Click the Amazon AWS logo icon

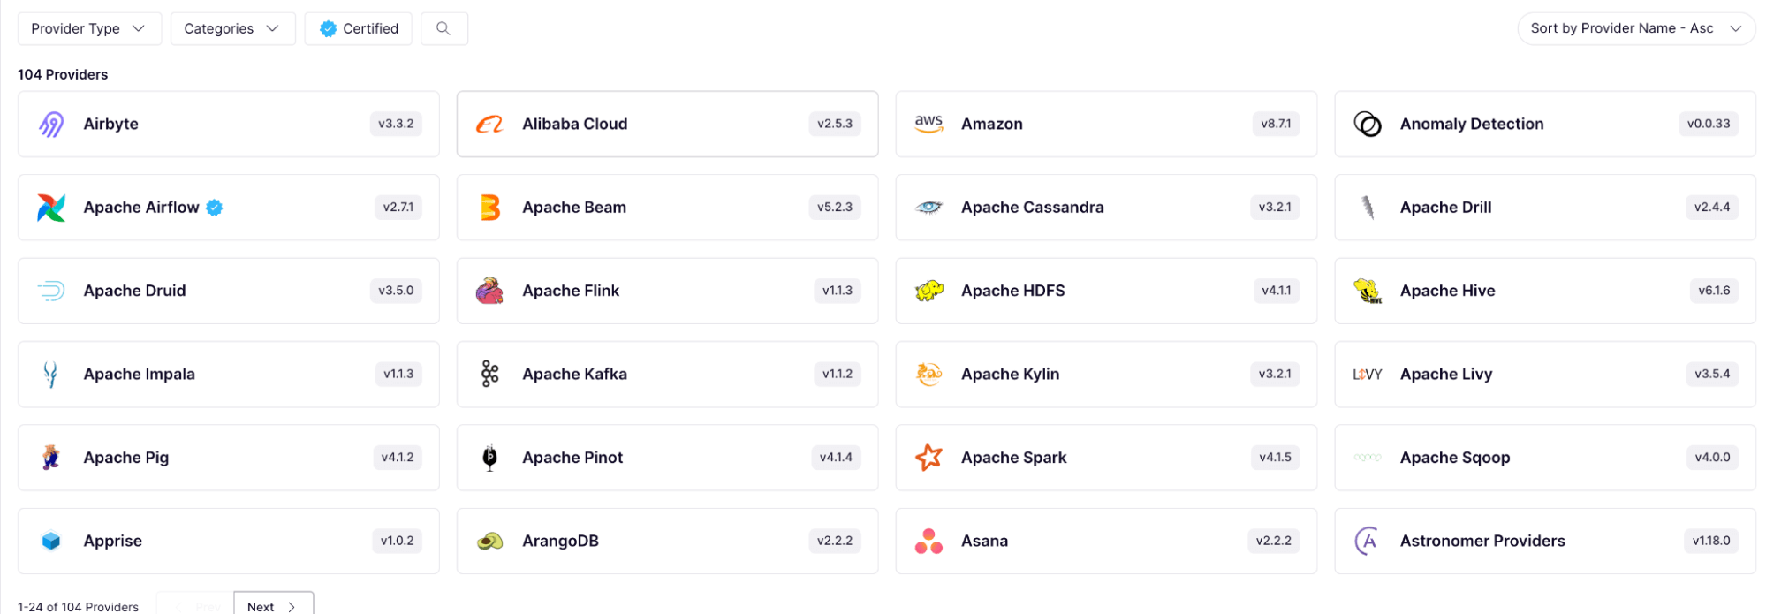(928, 124)
